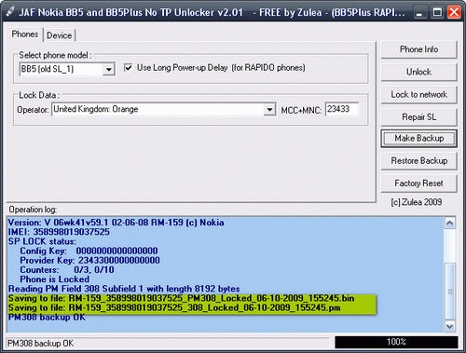Open the BB5 (old SL_1) phone model dropdown
466x353 pixels.
tap(109, 69)
